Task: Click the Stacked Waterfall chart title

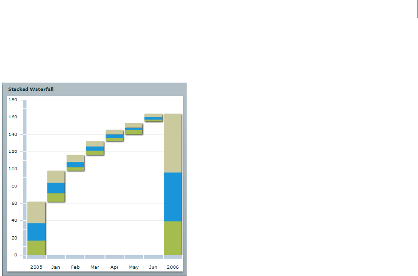Action: point(31,89)
